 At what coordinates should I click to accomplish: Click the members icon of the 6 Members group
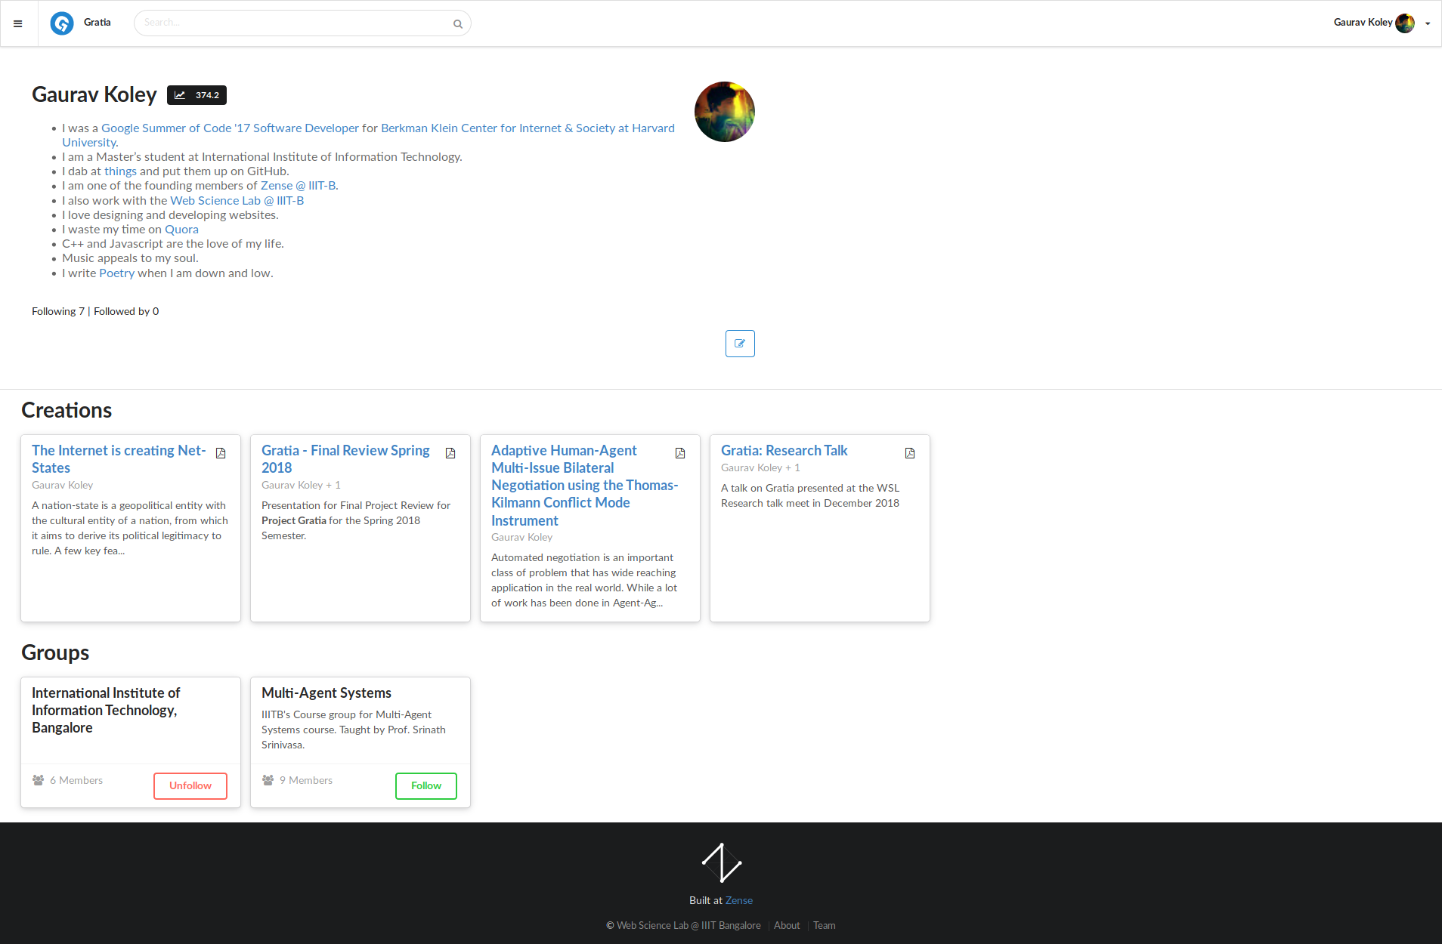coord(38,780)
